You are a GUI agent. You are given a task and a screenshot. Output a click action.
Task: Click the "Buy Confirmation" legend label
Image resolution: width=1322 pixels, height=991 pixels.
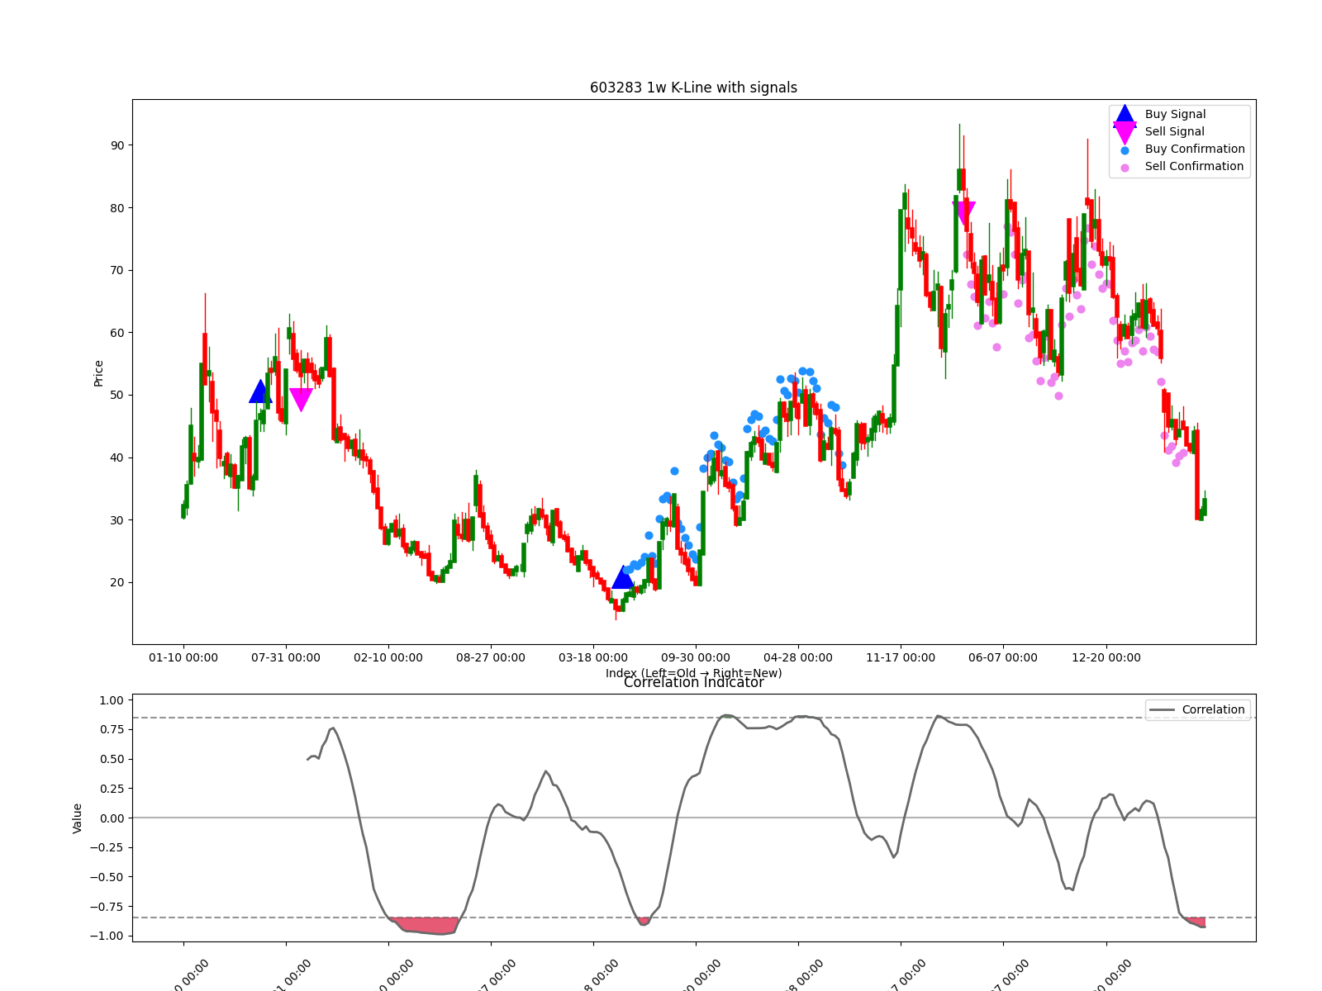tap(1195, 149)
